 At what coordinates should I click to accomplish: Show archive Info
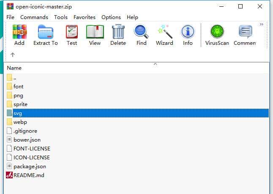(188, 33)
